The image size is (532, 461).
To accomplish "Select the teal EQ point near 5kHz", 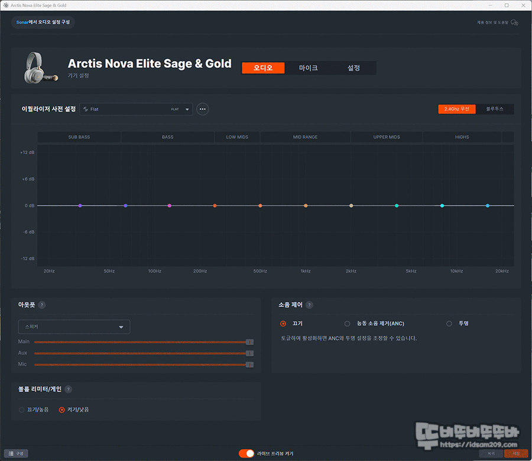I will (x=397, y=205).
